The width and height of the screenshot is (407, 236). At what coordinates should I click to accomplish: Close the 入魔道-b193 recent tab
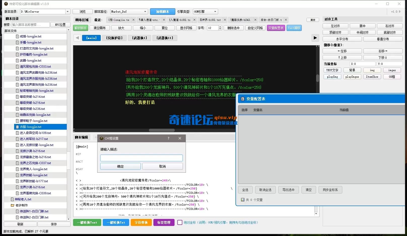[194, 20]
